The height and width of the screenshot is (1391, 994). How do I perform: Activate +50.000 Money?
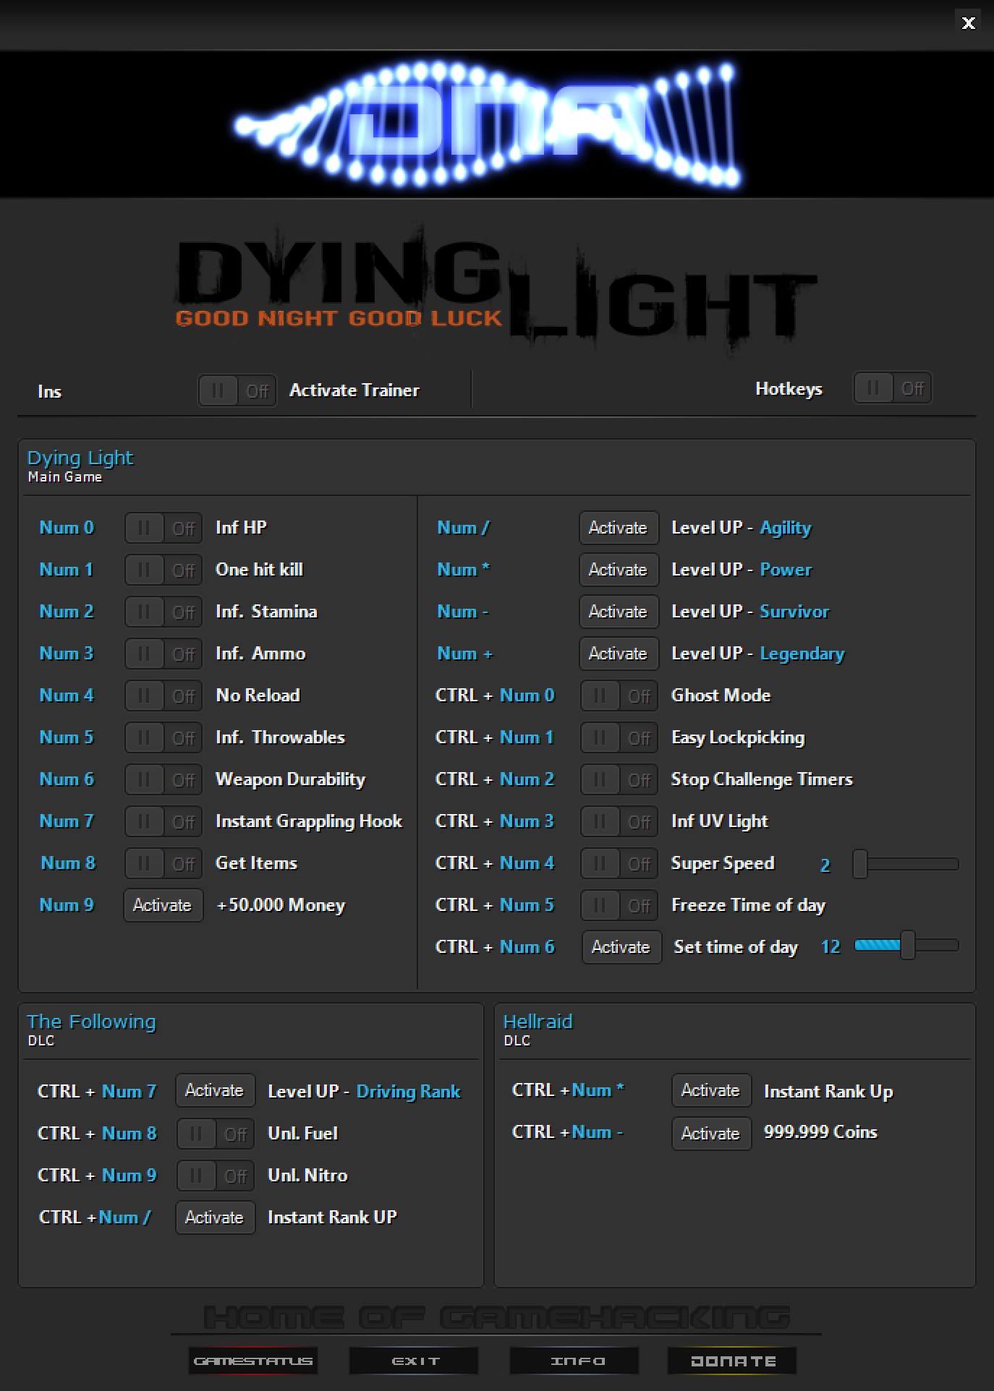163,905
